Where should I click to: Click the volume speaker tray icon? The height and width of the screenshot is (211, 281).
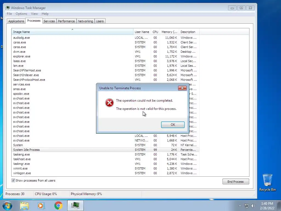pyautogui.click(x=253, y=206)
